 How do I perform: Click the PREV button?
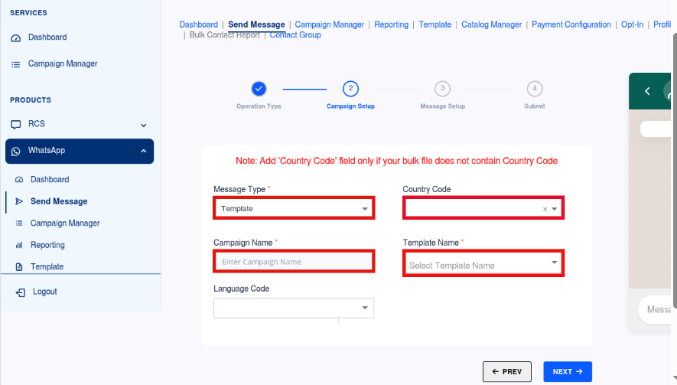[507, 371]
